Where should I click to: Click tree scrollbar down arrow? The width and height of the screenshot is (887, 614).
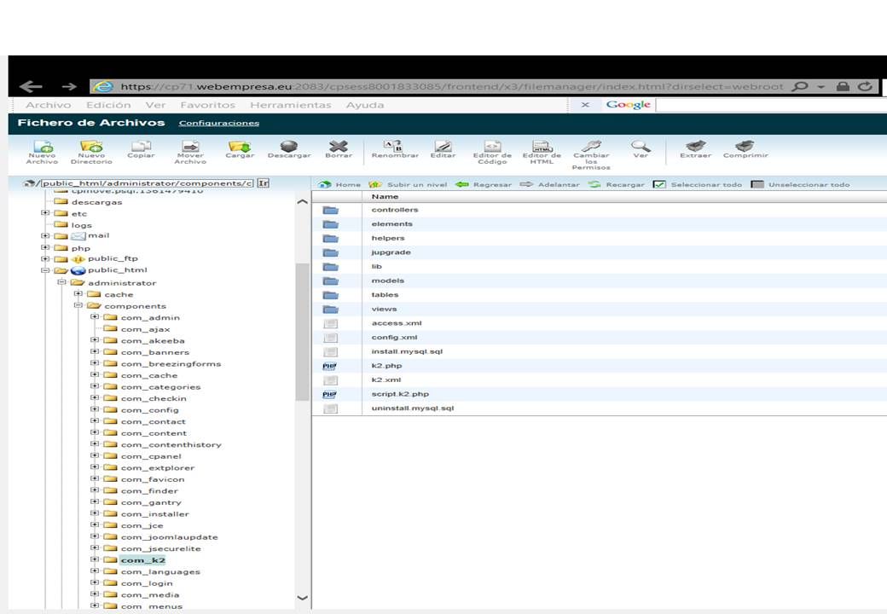pyautogui.click(x=303, y=598)
